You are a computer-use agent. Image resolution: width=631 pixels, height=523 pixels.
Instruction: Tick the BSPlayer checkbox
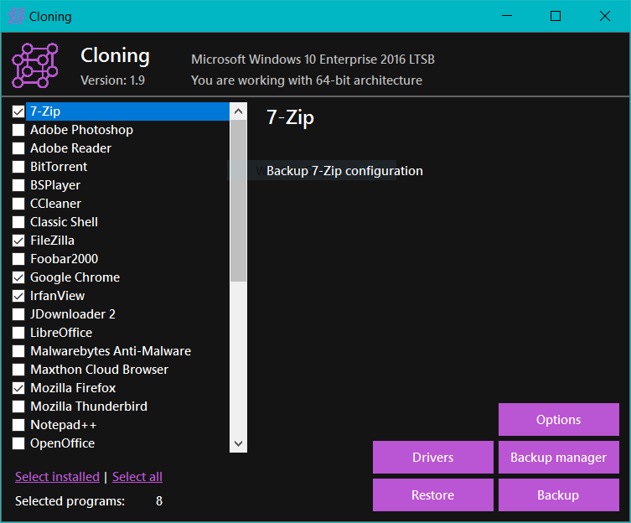point(18,185)
